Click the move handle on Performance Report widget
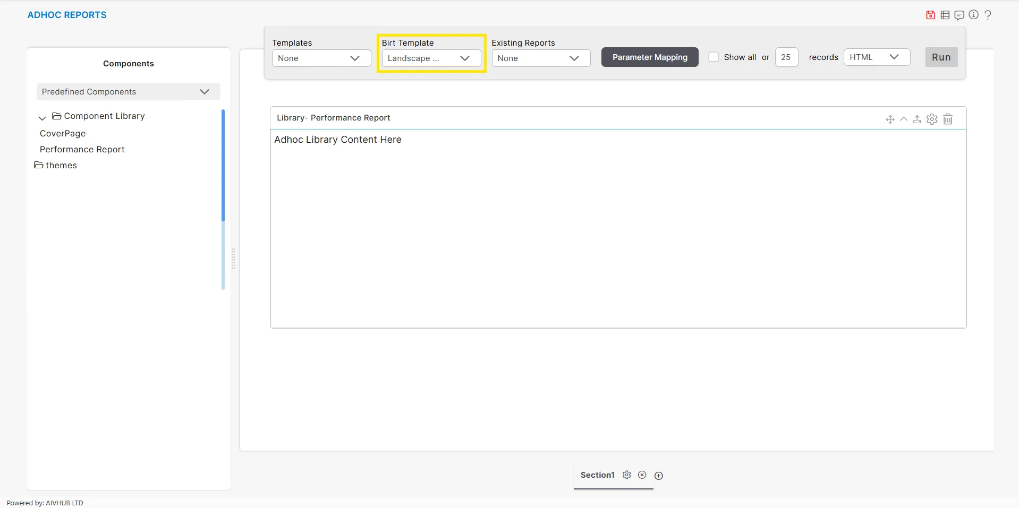The image size is (1019, 508). tap(890, 119)
